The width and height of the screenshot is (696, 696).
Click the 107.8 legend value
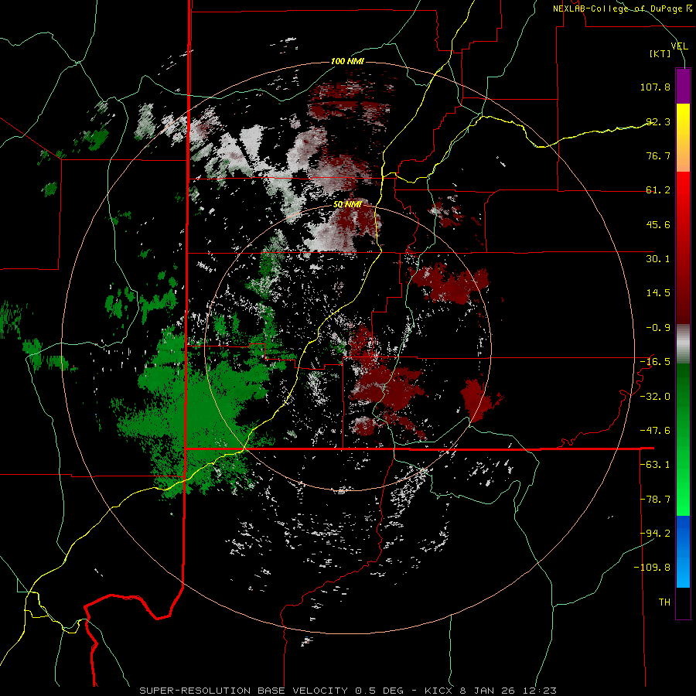point(655,87)
